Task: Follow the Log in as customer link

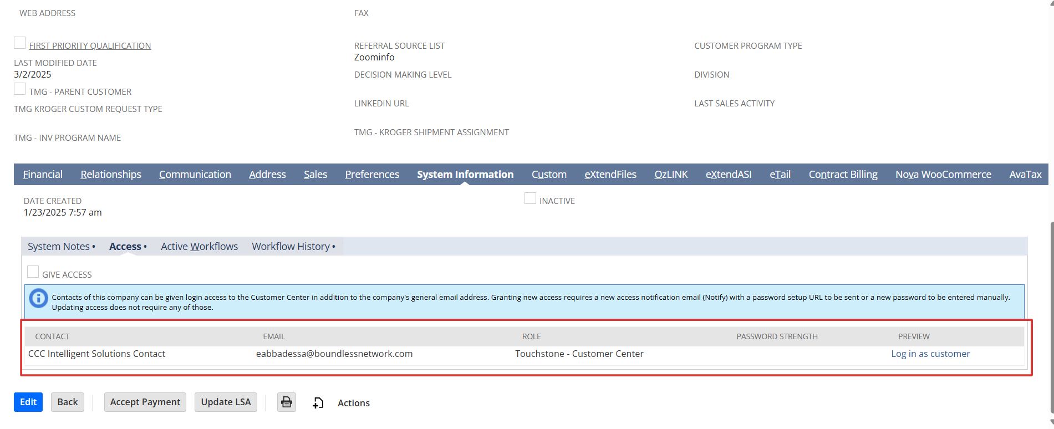Action: coord(930,354)
